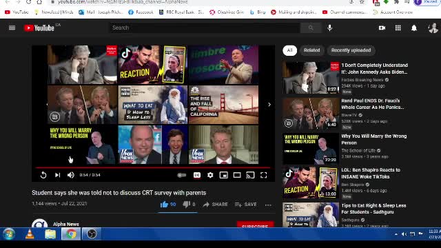Enter fullscreen mode
Screen dimensions: 441x248
tap(263, 175)
